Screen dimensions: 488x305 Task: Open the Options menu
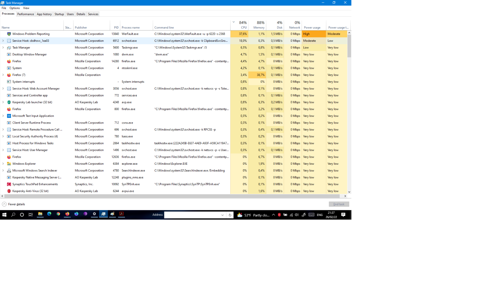point(14,8)
